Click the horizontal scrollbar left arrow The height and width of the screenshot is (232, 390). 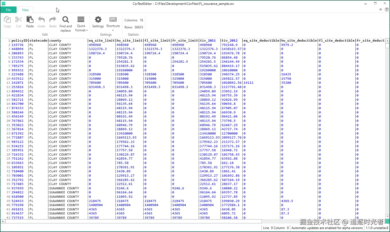pyautogui.click(x=3, y=221)
